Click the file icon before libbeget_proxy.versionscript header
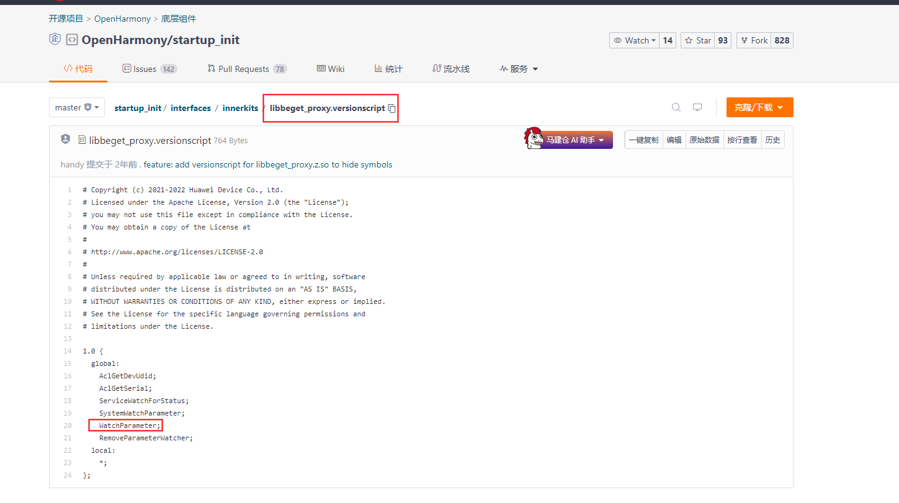899x503 pixels. [82, 140]
